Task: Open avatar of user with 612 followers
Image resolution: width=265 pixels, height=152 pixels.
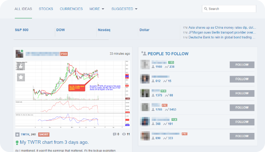Action: pyautogui.click(x=145, y=79)
